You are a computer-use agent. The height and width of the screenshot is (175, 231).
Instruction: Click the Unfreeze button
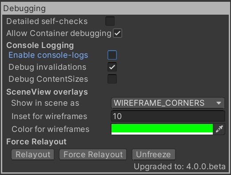point(154,155)
